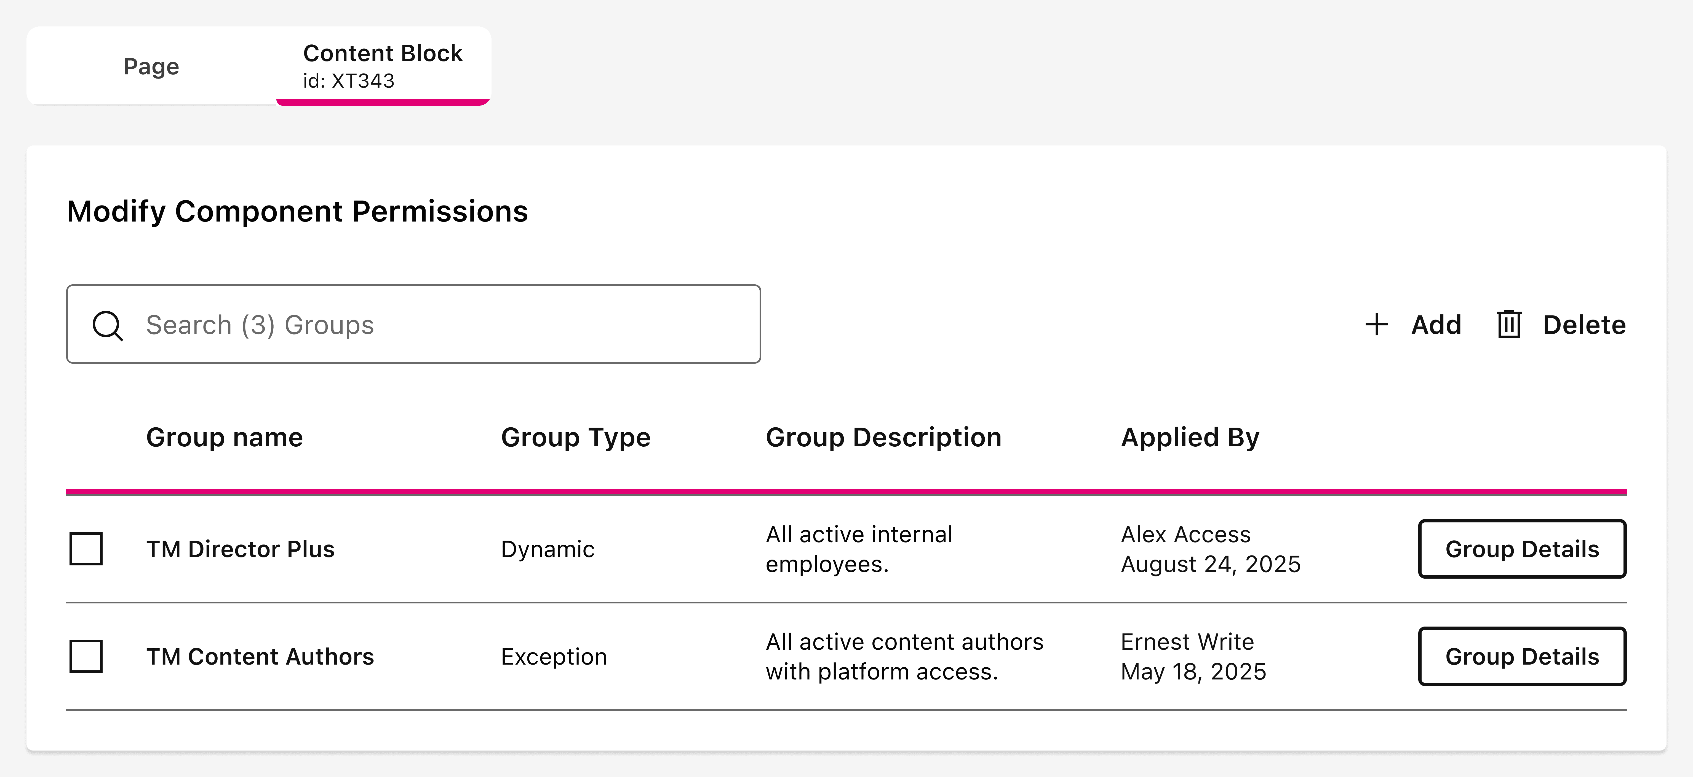
Task: Open Group Details for TM Content Authors
Action: 1521,656
